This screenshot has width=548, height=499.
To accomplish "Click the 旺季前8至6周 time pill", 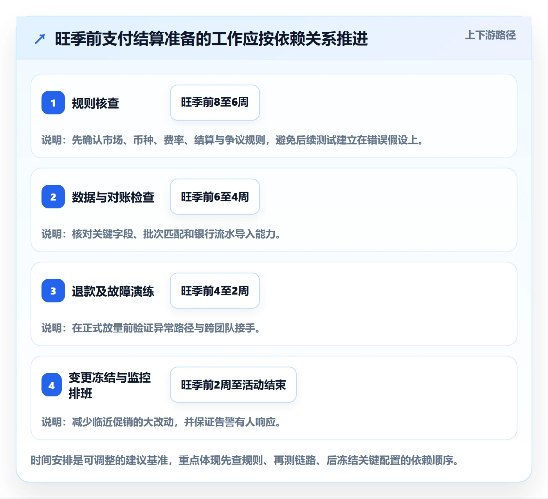I will (215, 103).
